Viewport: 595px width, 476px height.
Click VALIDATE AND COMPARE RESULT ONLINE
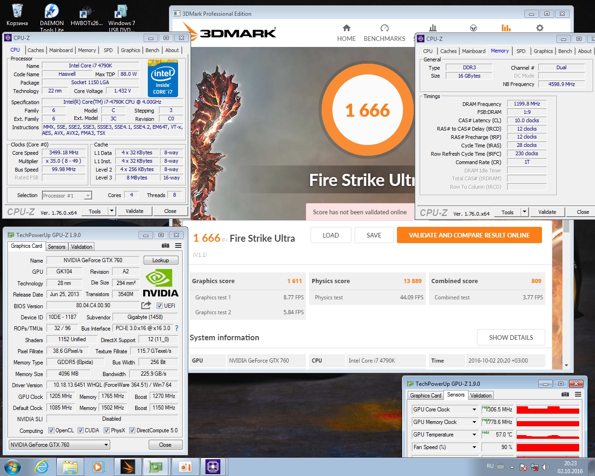469,235
